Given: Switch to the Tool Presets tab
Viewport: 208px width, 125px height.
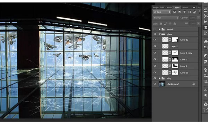Looking at the screenshot, I should pyautogui.click(x=163, y=8).
